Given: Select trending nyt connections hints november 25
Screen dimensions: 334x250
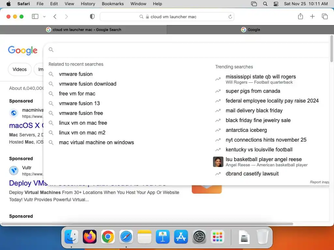Looking at the screenshot, I should (266, 140).
